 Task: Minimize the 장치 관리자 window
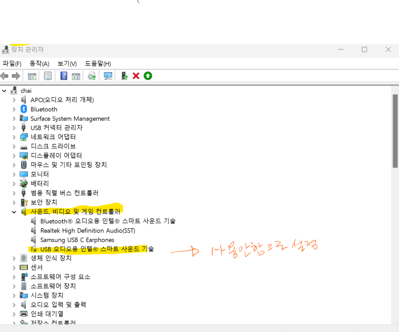340,49
